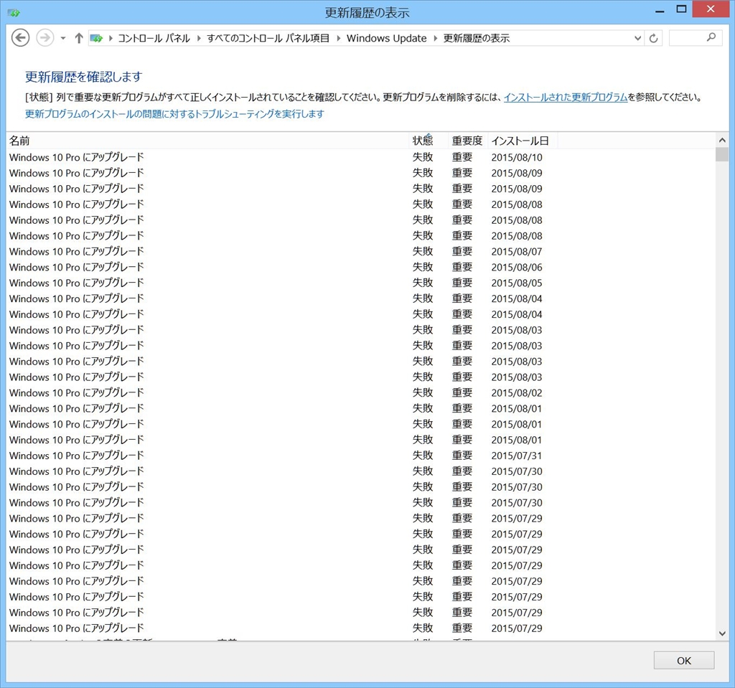Expand chevron after すべてのコントロール パネル項目
This screenshot has width=735, height=688.
pyautogui.click(x=339, y=39)
